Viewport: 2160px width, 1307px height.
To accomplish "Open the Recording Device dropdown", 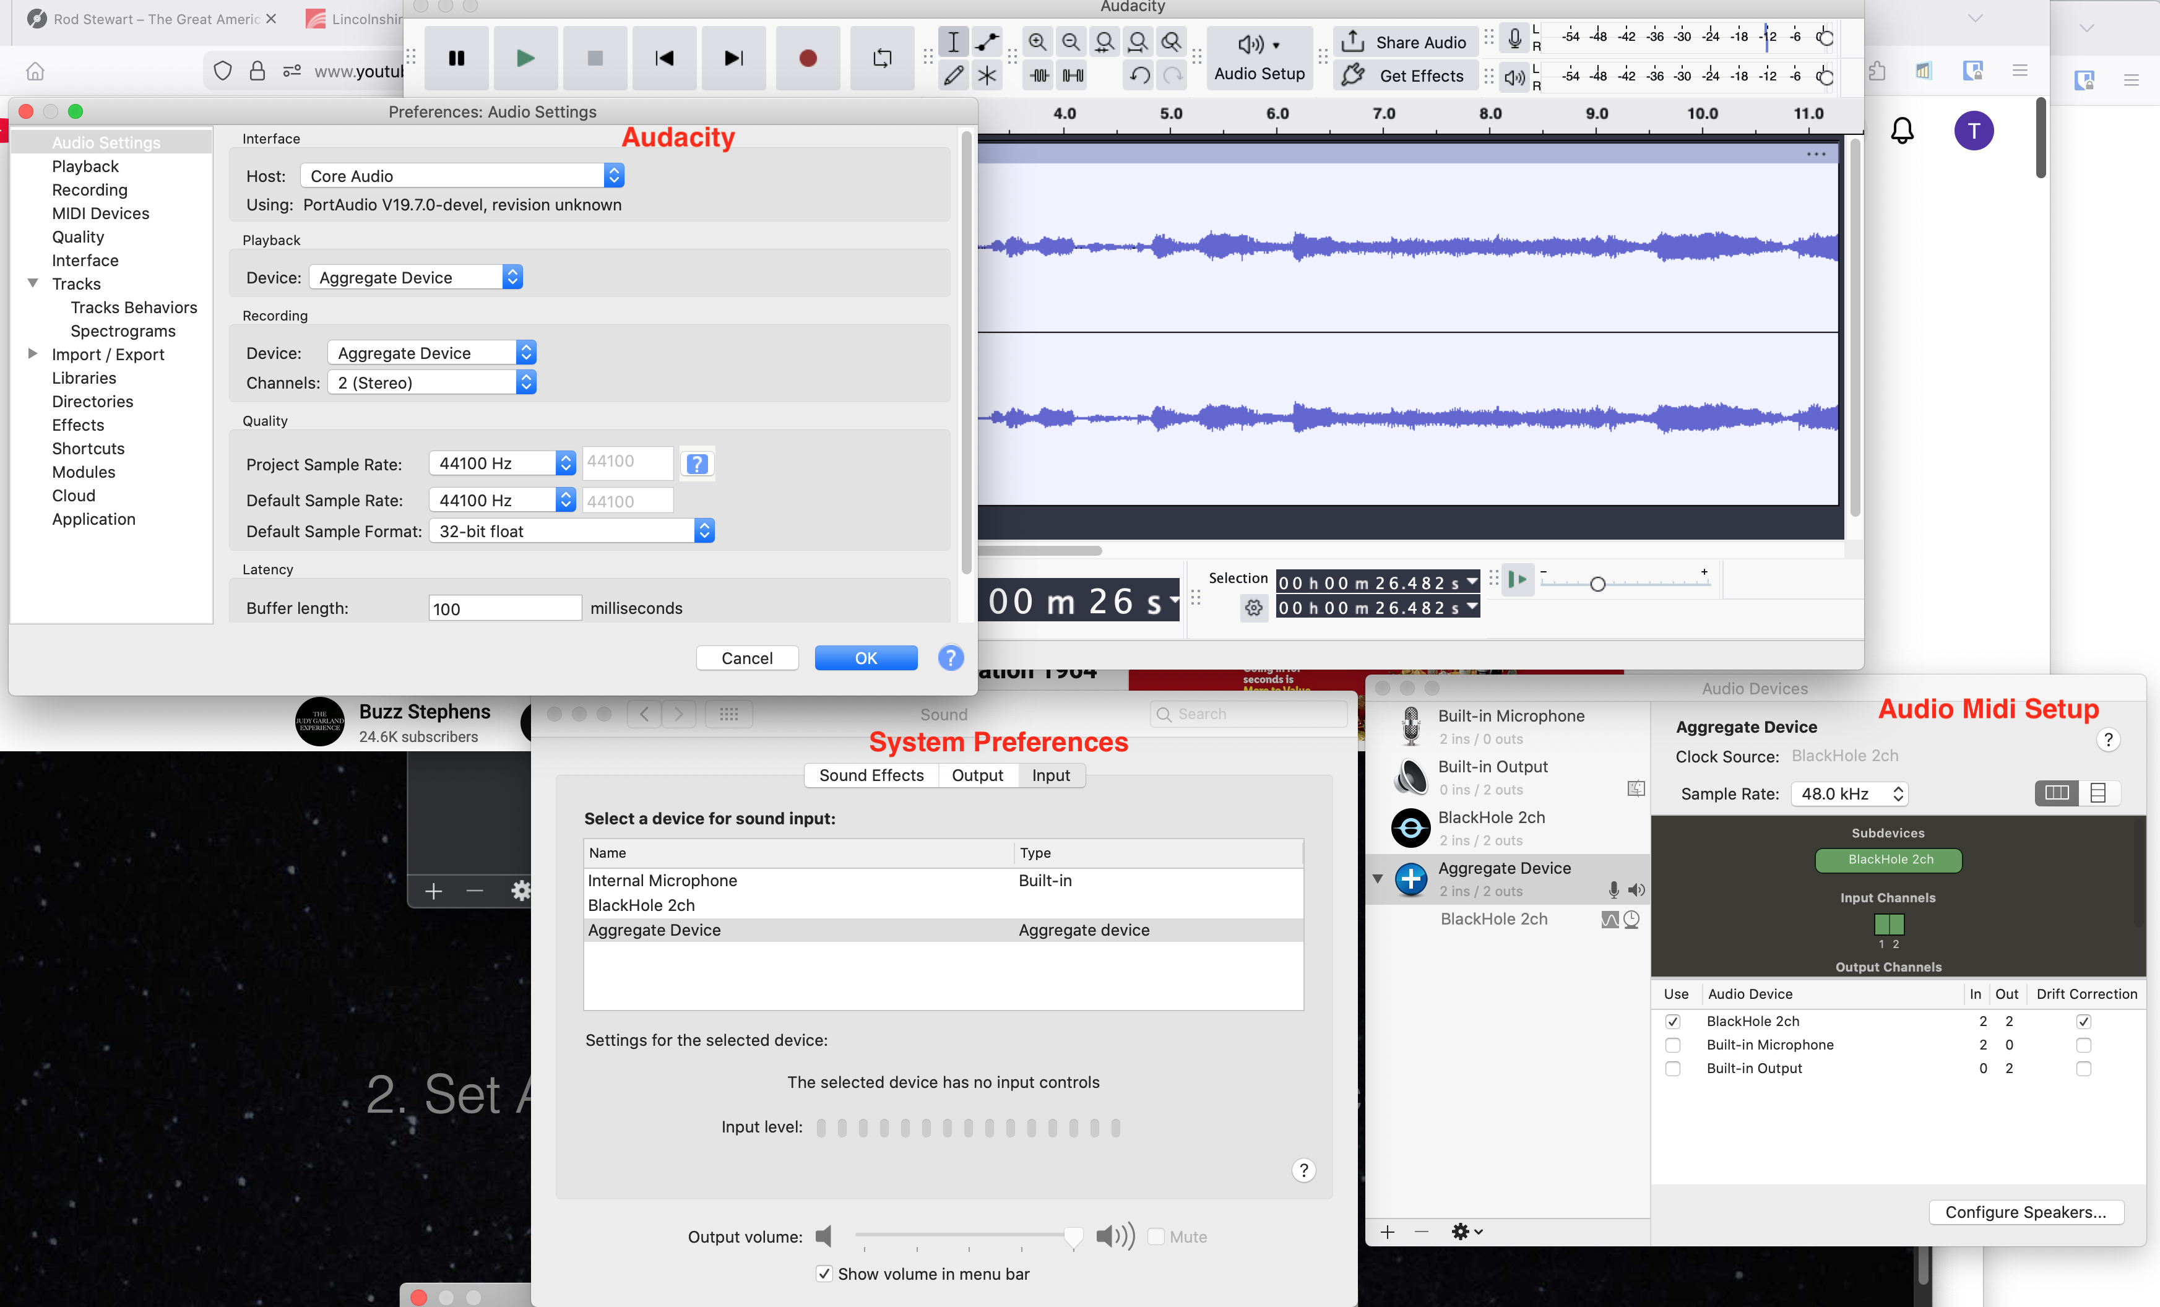I will [x=432, y=352].
